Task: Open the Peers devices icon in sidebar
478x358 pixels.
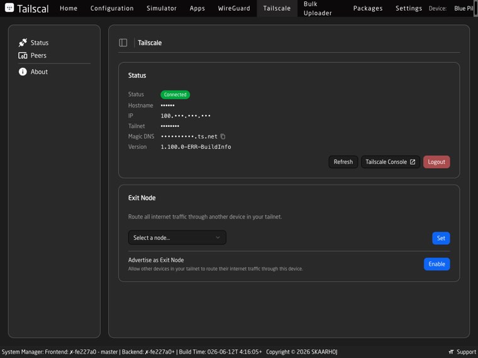Action: (x=23, y=55)
